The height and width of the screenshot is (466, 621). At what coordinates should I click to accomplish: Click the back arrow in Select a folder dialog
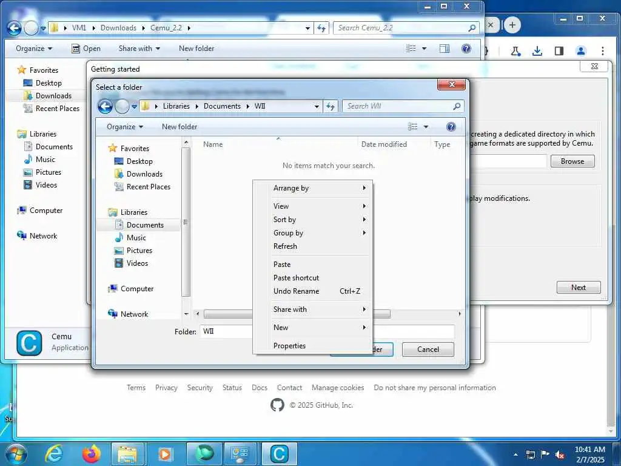[106, 106]
